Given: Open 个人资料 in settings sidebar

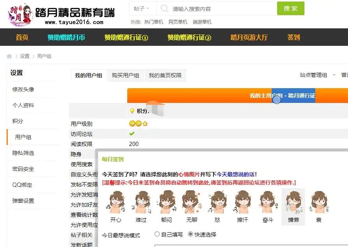Looking at the screenshot, I should pyautogui.click(x=23, y=105).
